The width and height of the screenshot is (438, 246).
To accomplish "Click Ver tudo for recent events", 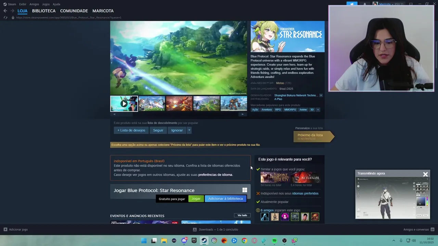I will pyautogui.click(x=242, y=215).
